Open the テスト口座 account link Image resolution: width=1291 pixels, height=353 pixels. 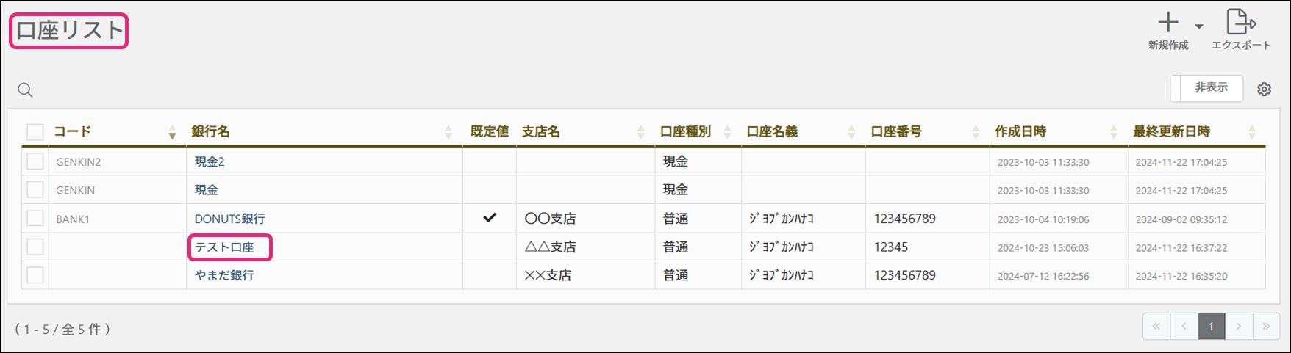point(224,247)
